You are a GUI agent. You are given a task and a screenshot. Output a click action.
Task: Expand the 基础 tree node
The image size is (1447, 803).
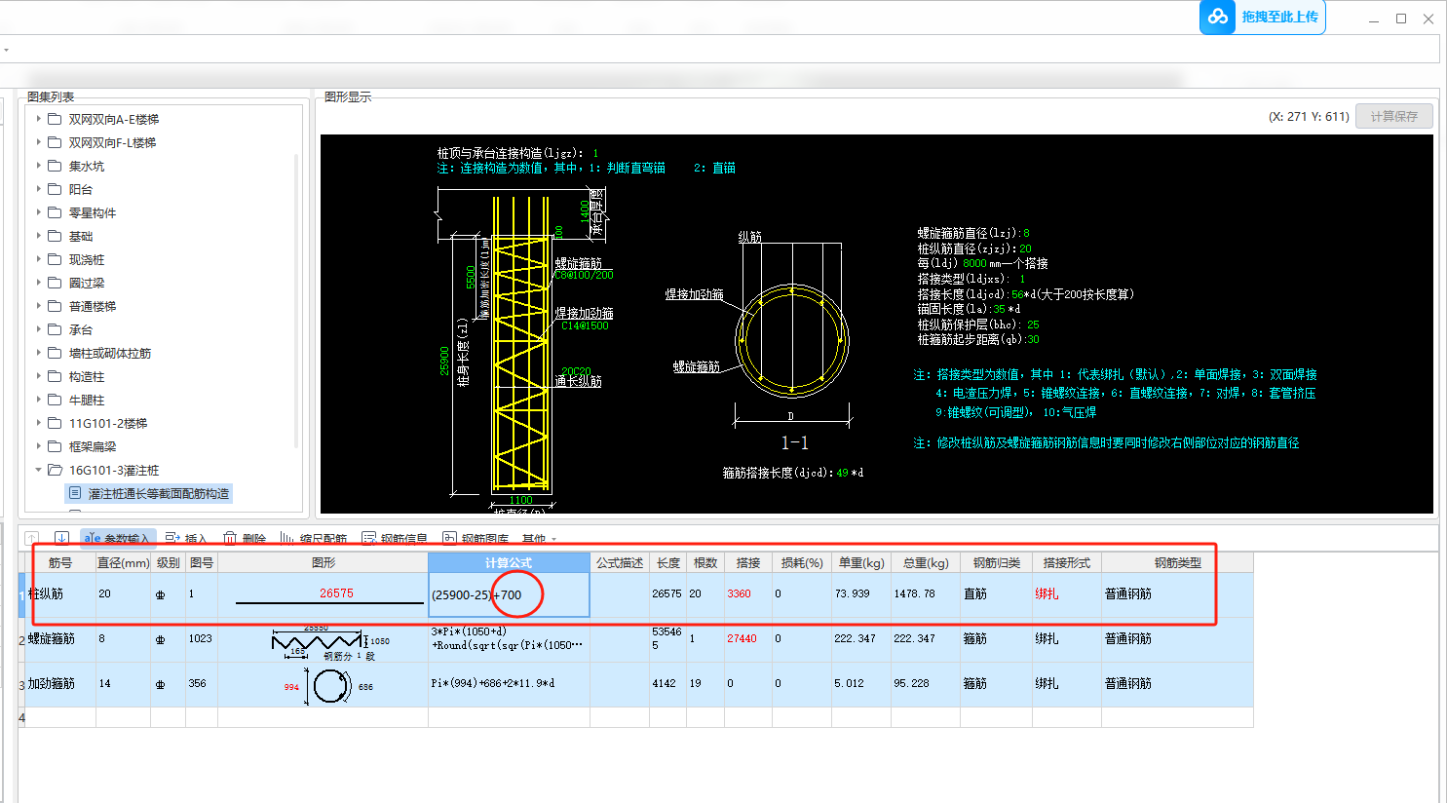(39, 236)
